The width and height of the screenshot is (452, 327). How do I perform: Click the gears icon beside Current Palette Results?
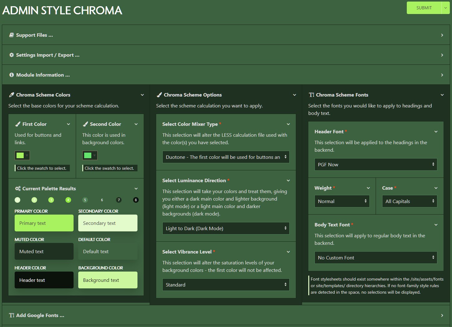pyautogui.click(x=18, y=189)
